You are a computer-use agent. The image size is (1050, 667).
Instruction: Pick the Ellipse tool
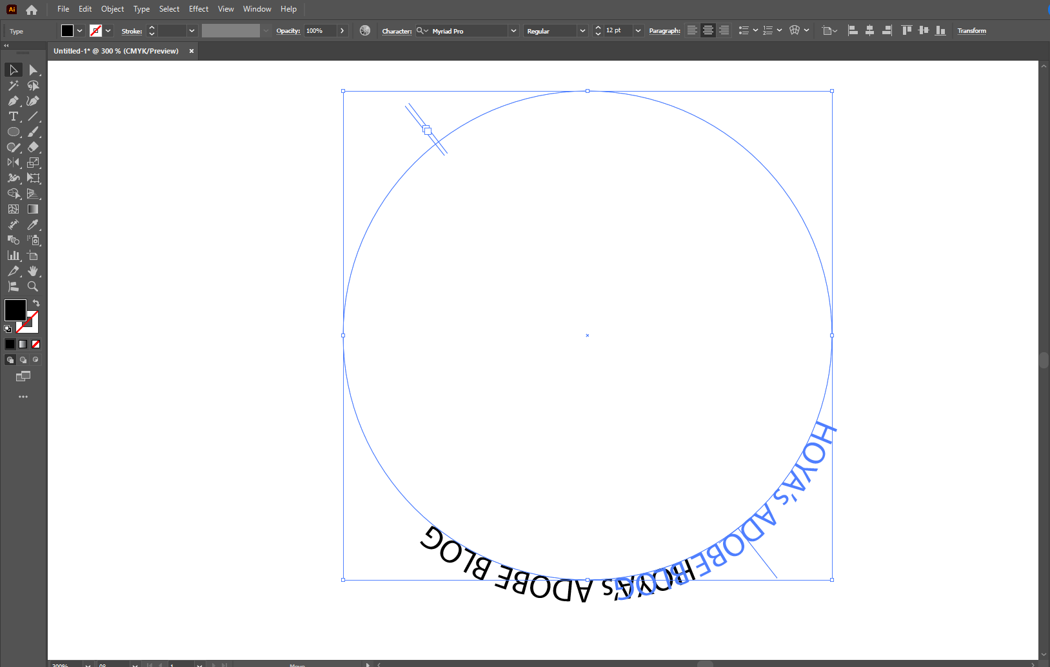pyautogui.click(x=14, y=132)
